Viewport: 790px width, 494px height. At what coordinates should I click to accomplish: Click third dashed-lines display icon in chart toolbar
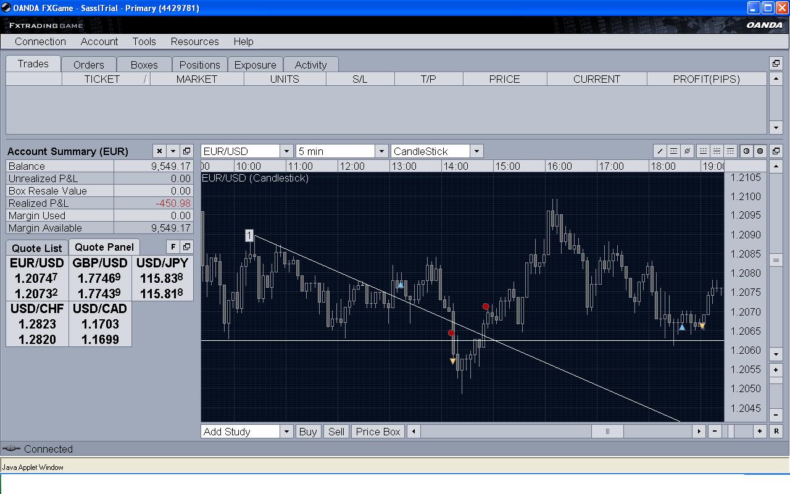point(730,151)
